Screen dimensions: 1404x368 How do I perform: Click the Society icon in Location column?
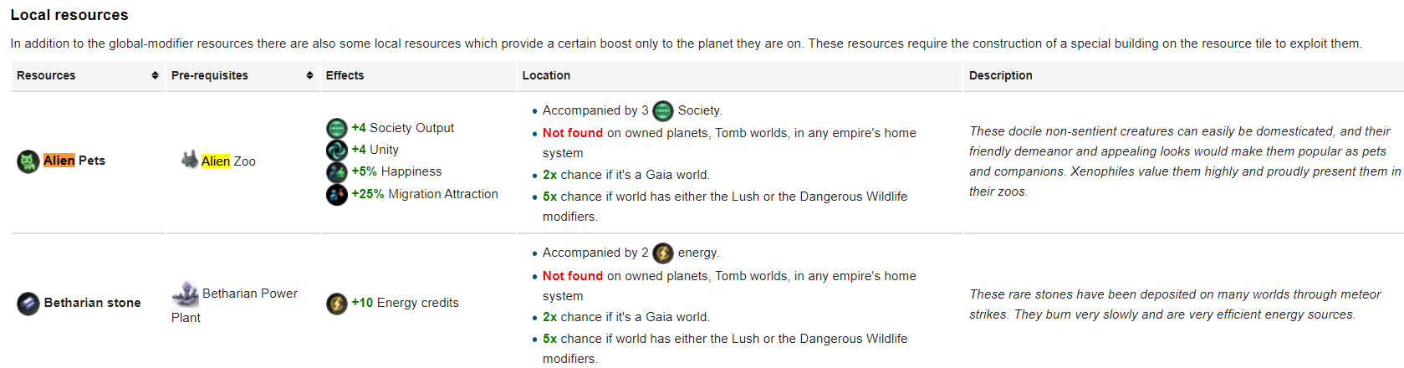click(663, 110)
